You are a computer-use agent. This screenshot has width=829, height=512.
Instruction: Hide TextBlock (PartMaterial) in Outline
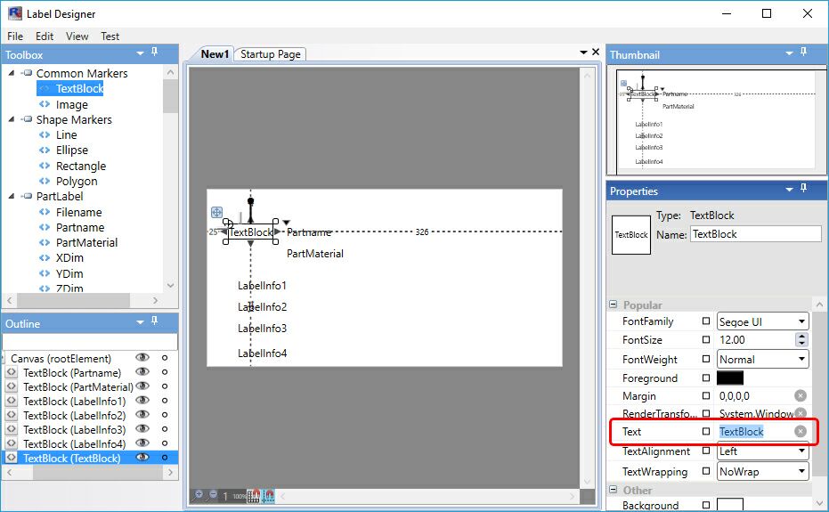142,386
